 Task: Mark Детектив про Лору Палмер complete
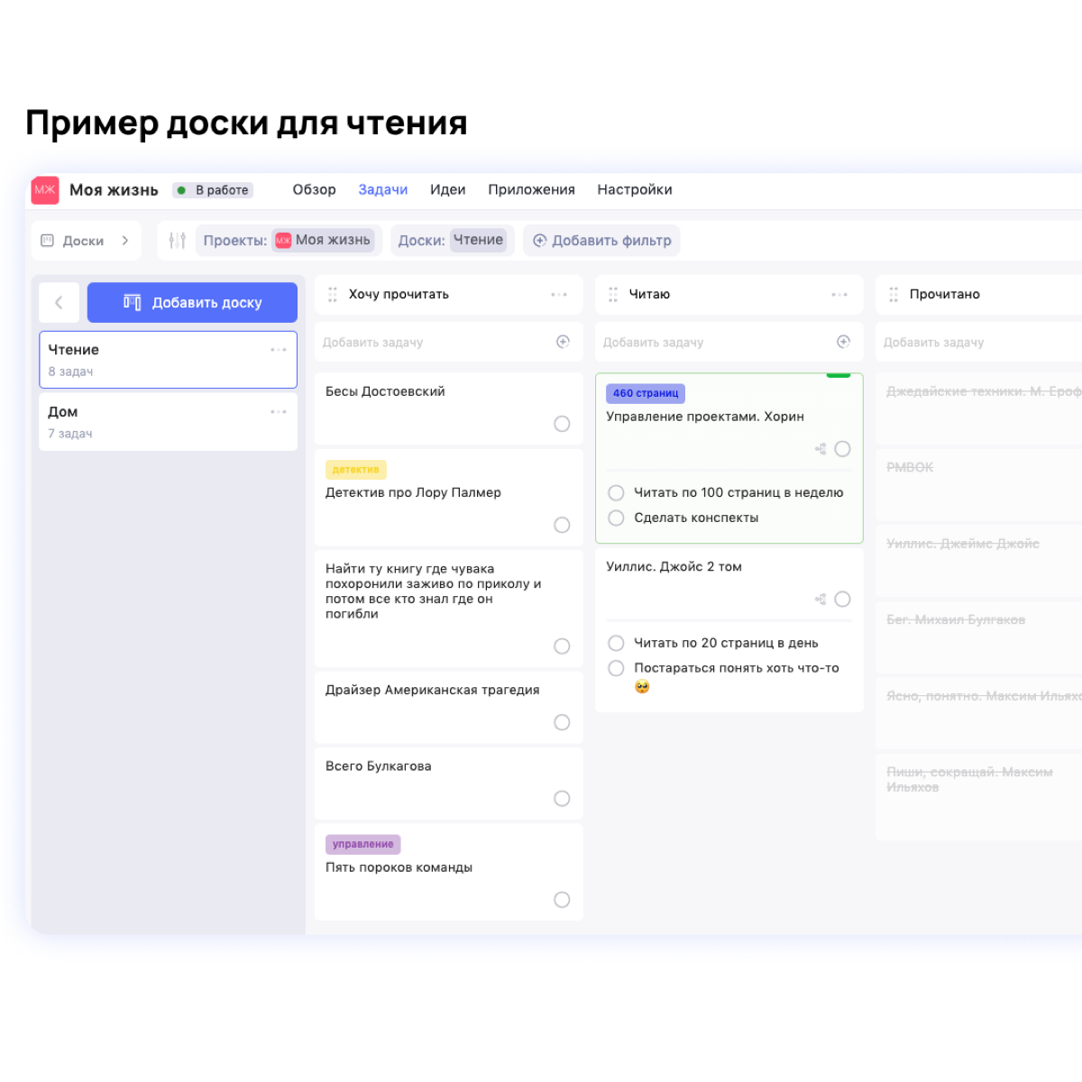point(562,525)
